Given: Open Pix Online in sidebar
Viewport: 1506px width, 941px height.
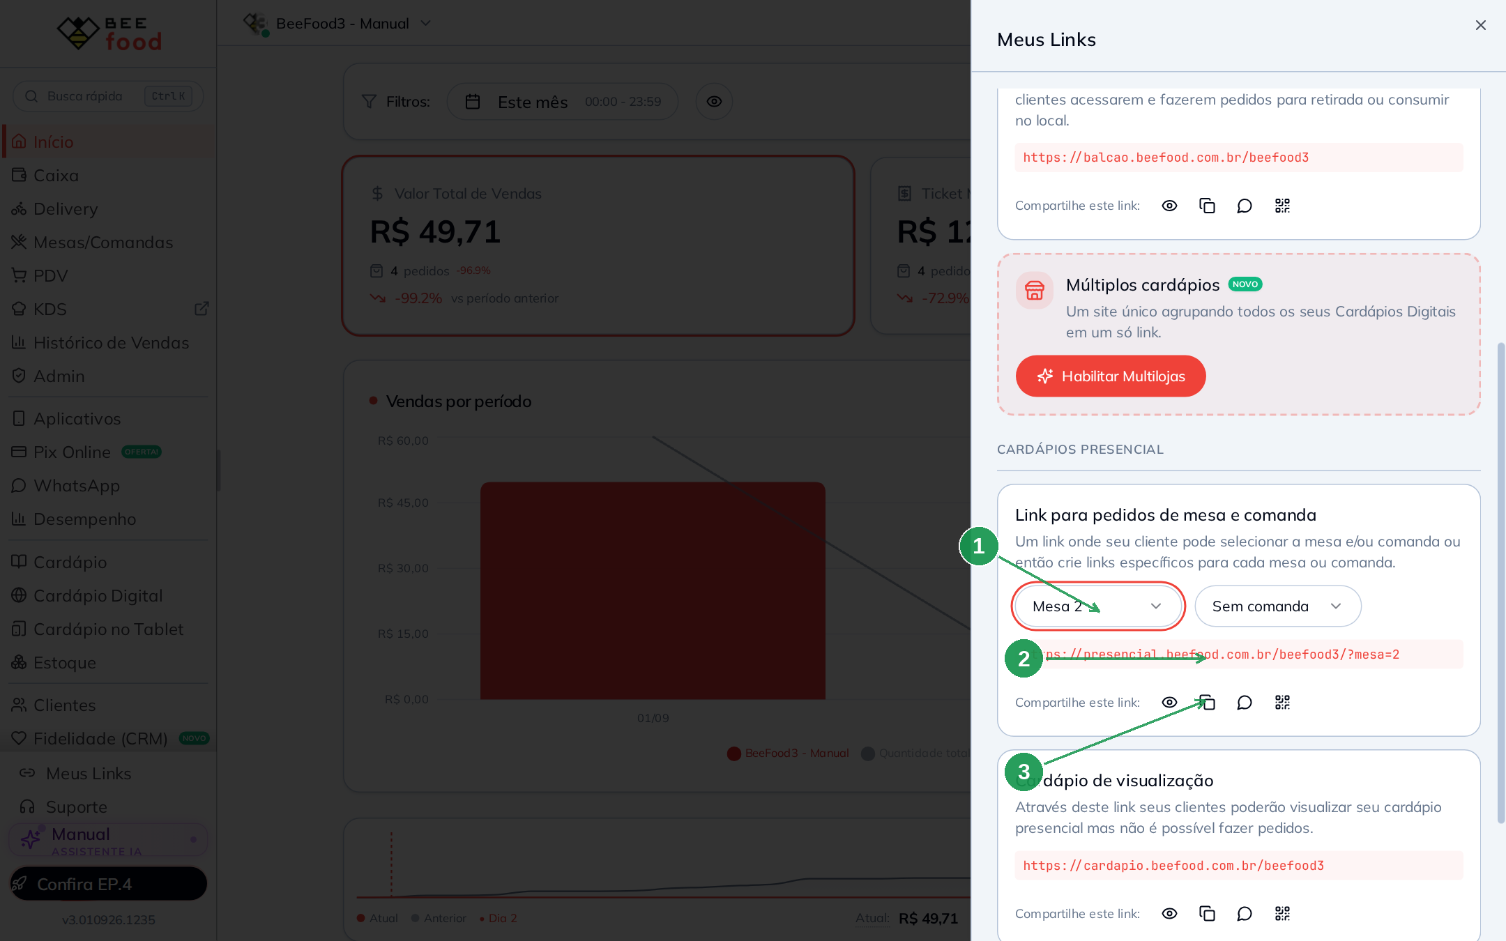Looking at the screenshot, I should (108, 452).
